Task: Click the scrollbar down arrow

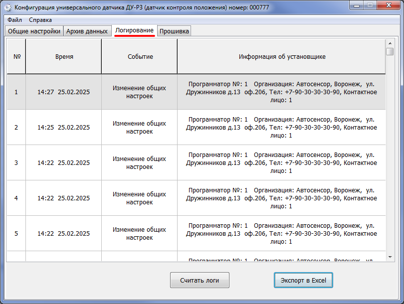Action: point(390,257)
